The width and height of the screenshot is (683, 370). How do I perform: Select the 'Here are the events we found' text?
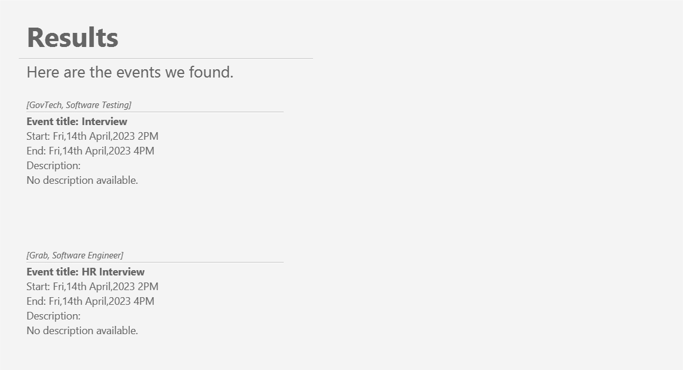[x=130, y=72]
